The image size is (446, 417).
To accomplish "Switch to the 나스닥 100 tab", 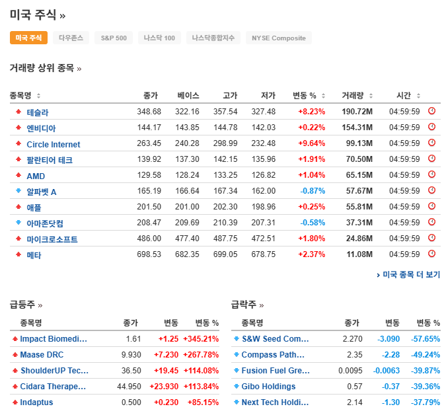I will 159,38.
